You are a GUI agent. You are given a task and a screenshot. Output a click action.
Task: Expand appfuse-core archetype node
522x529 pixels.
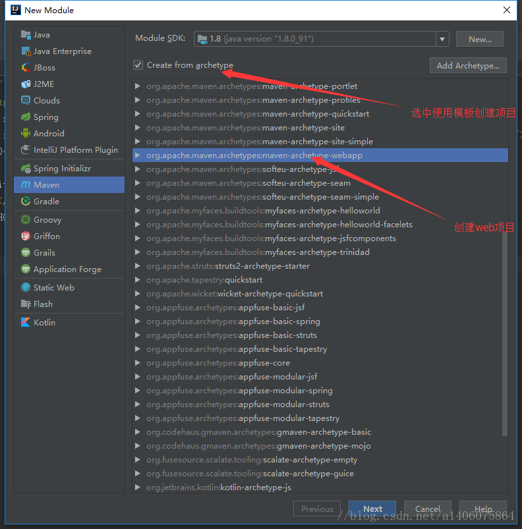[x=137, y=363]
